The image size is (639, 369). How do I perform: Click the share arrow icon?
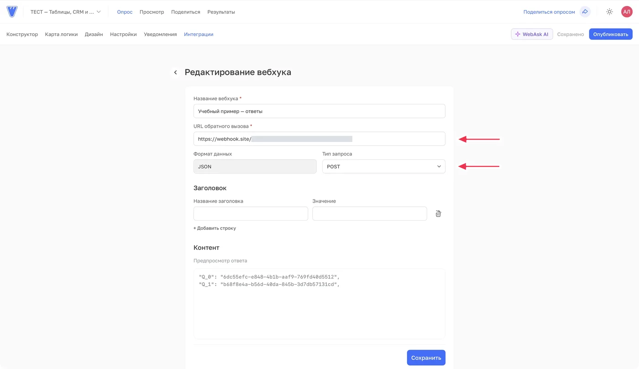[585, 12]
